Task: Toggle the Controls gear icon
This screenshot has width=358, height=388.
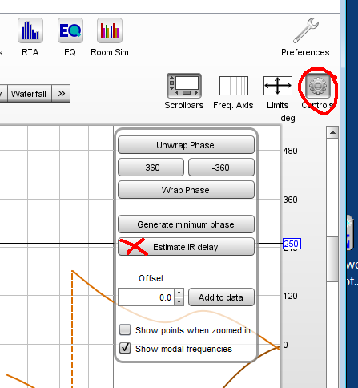Action: click(x=318, y=86)
